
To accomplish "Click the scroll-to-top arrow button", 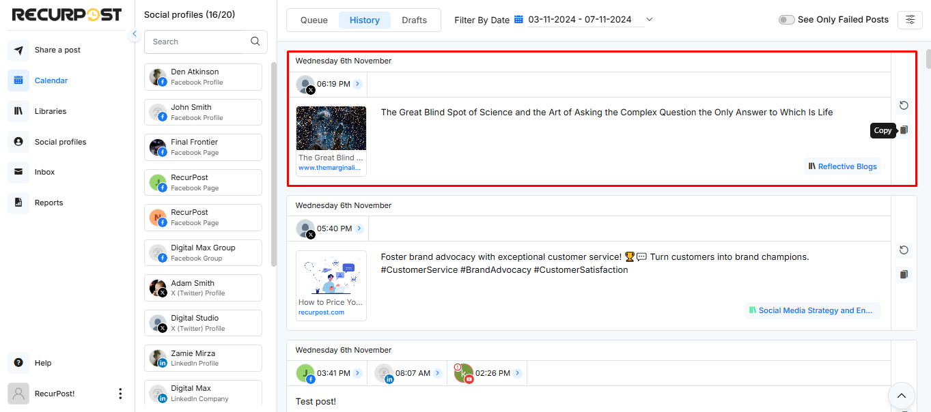I will coord(902,396).
